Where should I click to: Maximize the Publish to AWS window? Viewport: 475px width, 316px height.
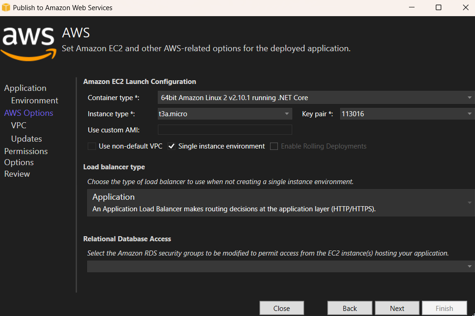439,7
